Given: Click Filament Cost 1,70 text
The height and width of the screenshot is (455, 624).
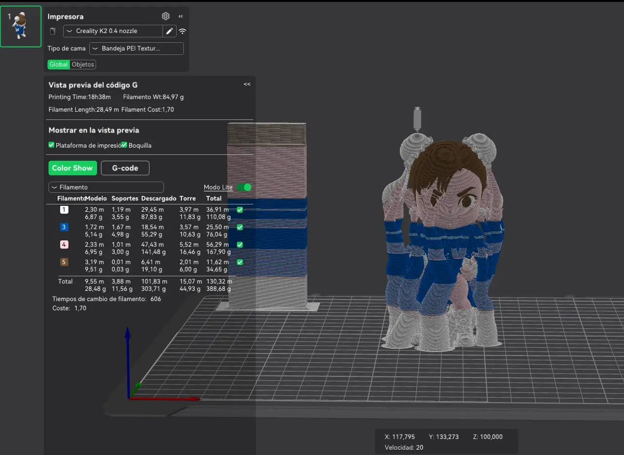Looking at the screenshot, I should [x=148, y=110].
